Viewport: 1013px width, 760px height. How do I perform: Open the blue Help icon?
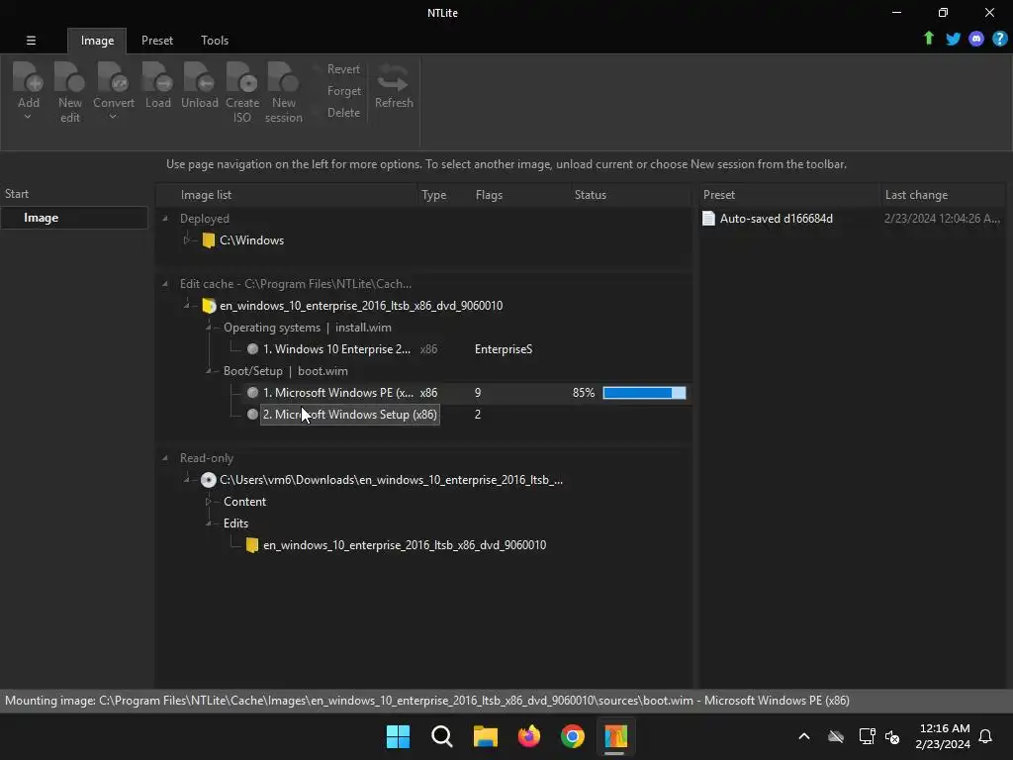coord(999,39)
